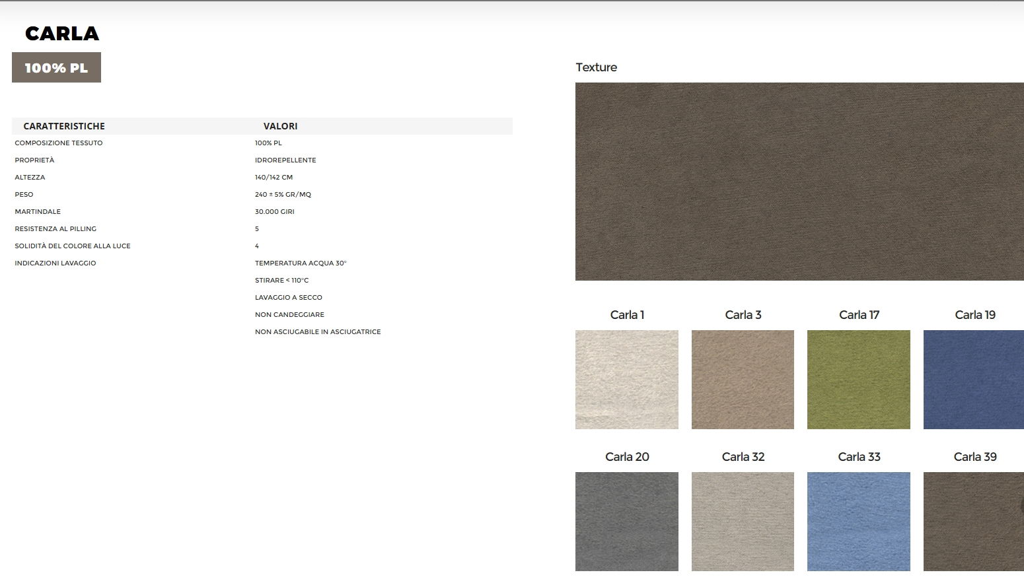
Task: Click the NON CANDEGGIARE value
Action: tap(289, 315)
